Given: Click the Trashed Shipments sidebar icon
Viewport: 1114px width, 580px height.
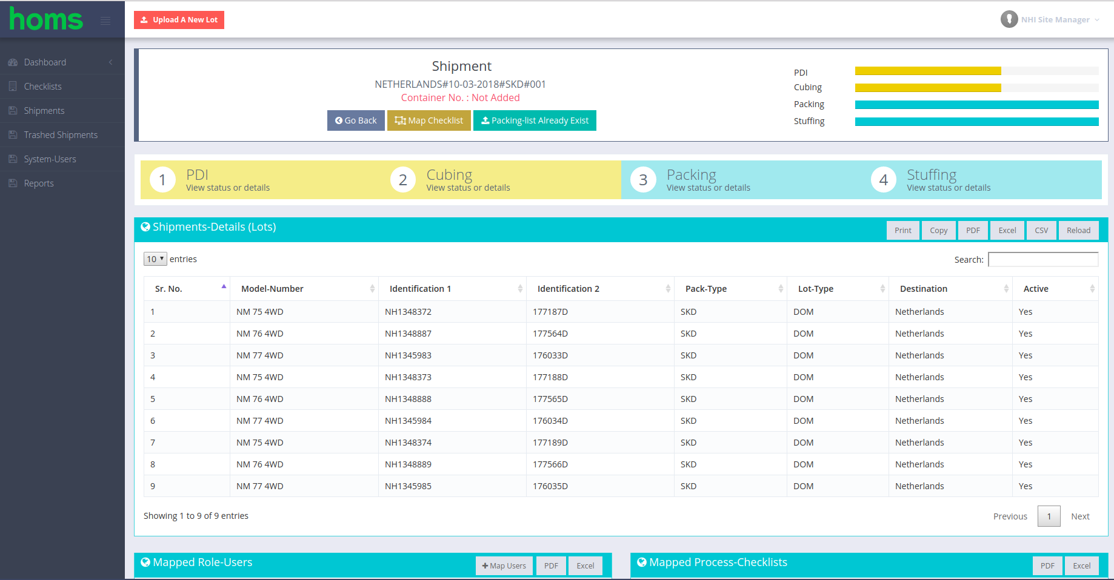Looking at the screenshot, I should tap(13, 135).
